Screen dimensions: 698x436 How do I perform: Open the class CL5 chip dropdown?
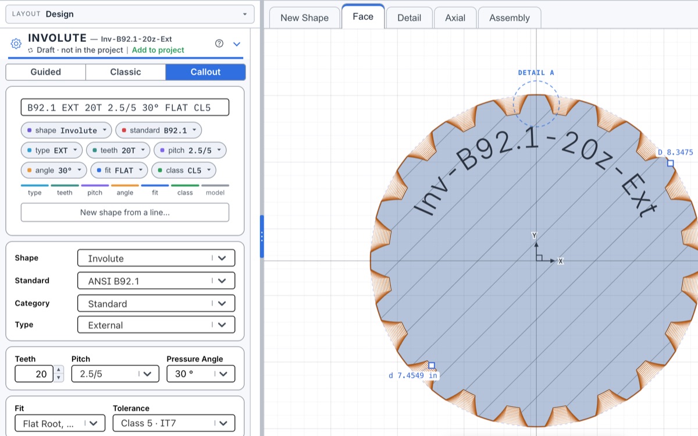point(184,171)
